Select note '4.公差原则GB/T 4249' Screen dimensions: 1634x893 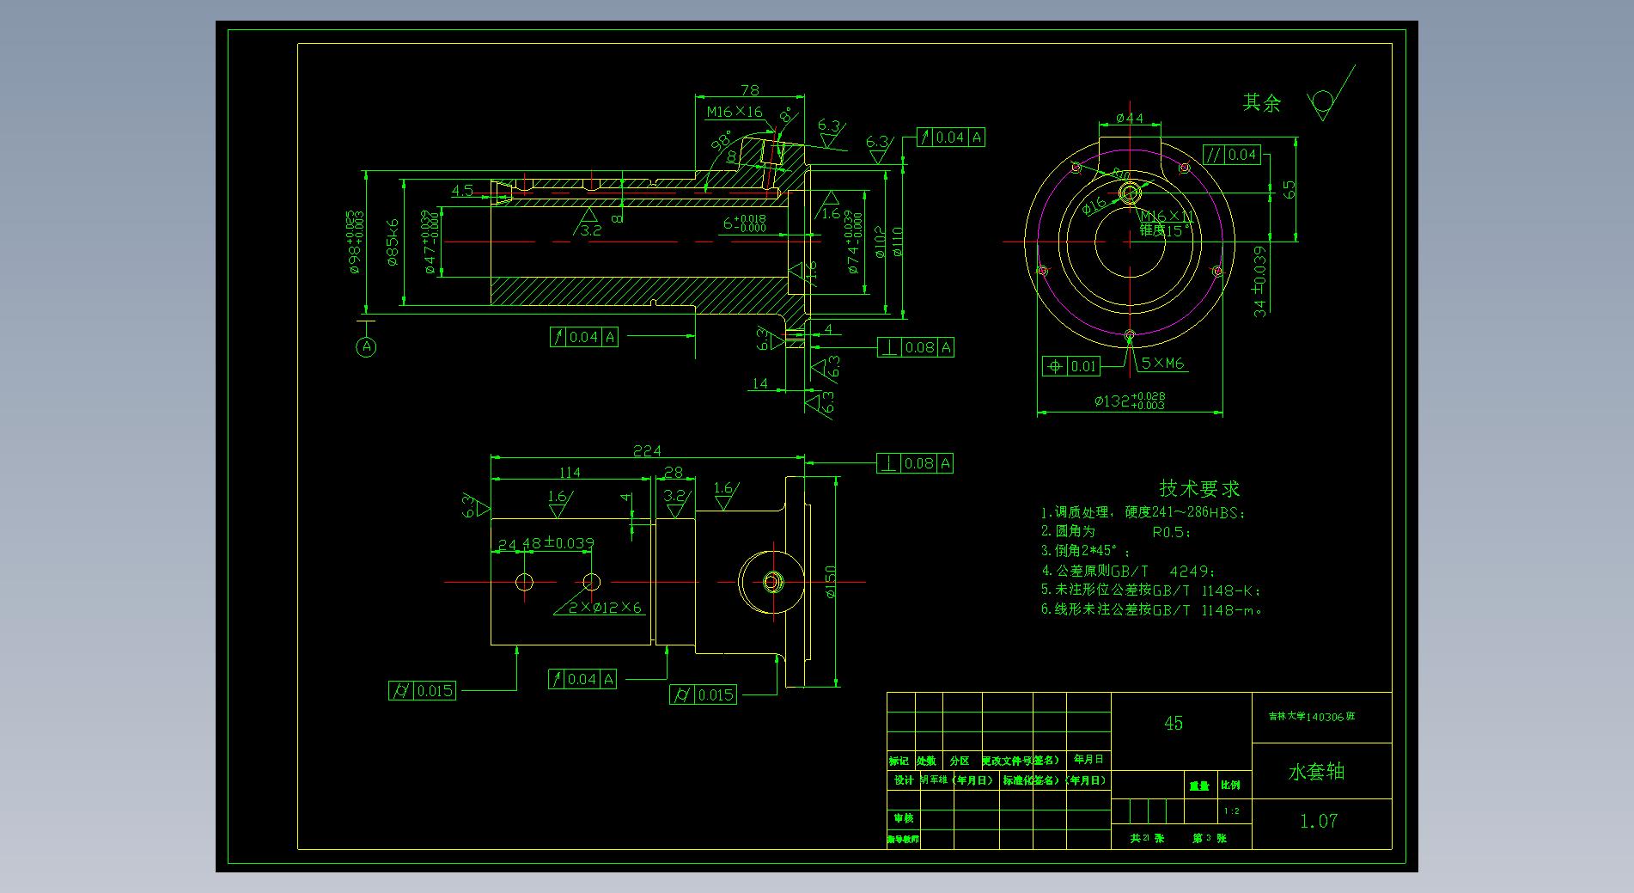coord(1129,571)
